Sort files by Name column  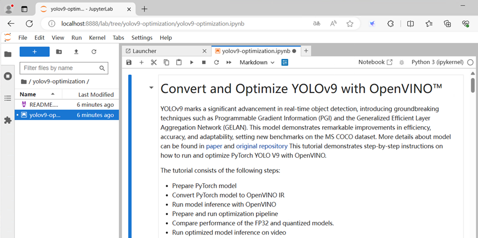tap(38, 95)
